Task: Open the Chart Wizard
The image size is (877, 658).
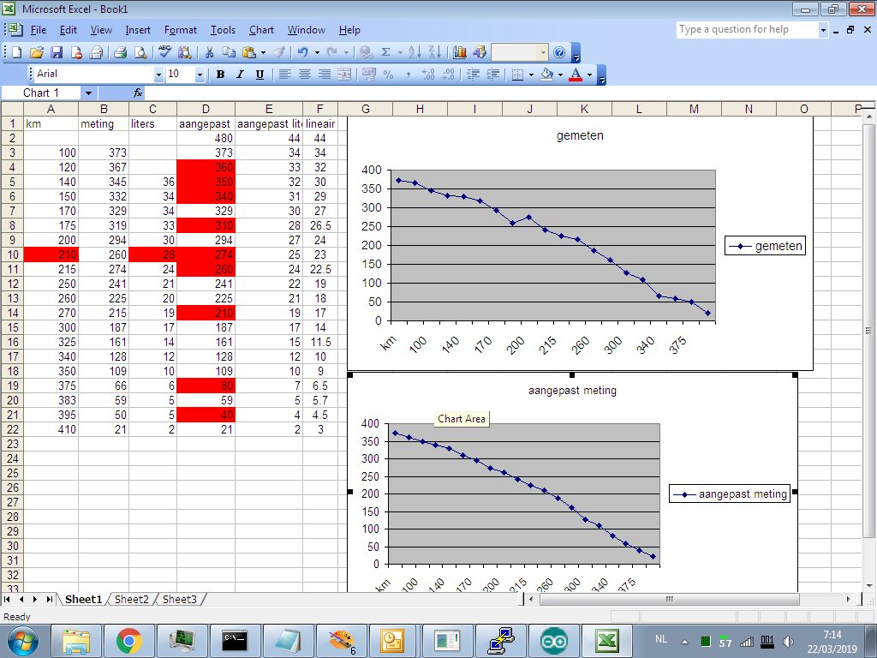Action: [x=460, y=52]
